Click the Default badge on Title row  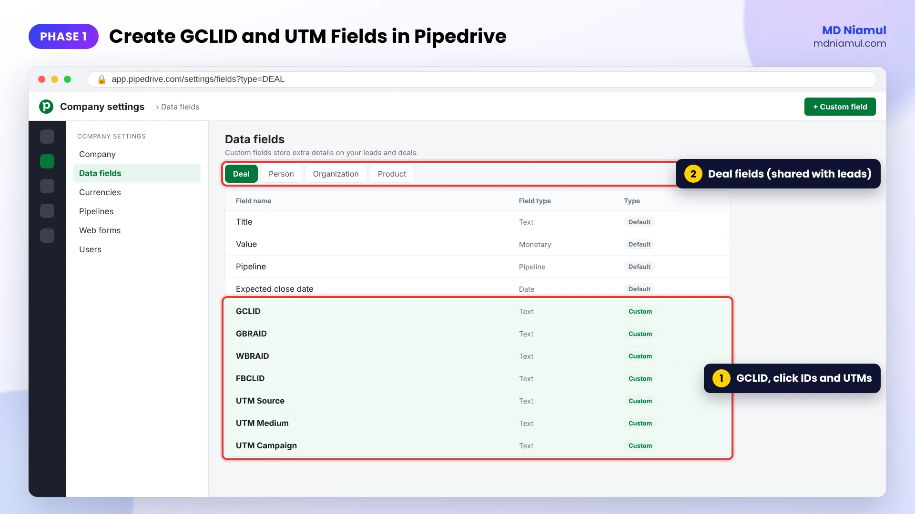[x=639, y=222]
